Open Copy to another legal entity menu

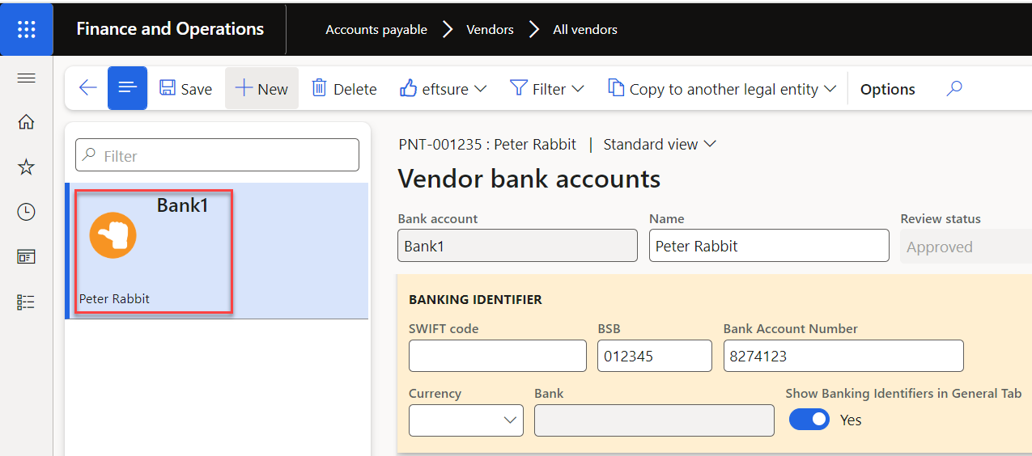[x=722, y=89]
